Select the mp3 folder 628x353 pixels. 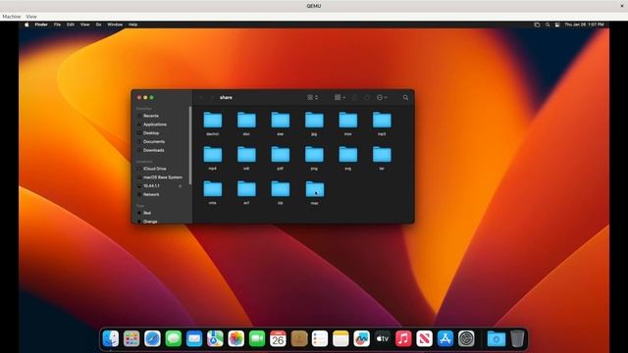(x=382, y=124)
